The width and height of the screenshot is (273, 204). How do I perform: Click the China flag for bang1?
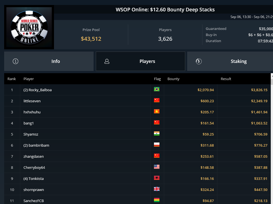pyautogui.click(x=157, y=123)
